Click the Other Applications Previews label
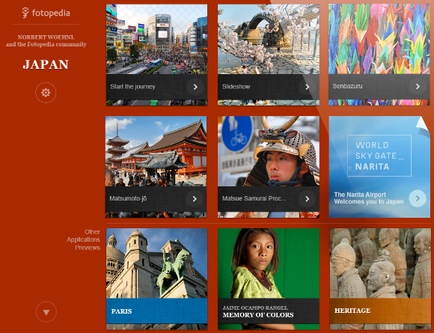 pyautogui.click(x=83, y=239)
